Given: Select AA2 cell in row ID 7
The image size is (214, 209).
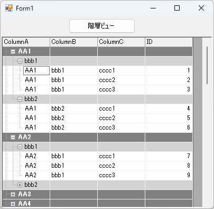Looking at the screenshot, I should click(36, 156).
